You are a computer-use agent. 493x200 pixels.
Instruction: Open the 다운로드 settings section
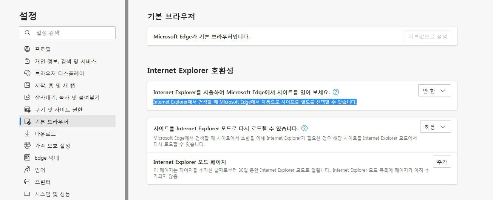click(67, 133)
